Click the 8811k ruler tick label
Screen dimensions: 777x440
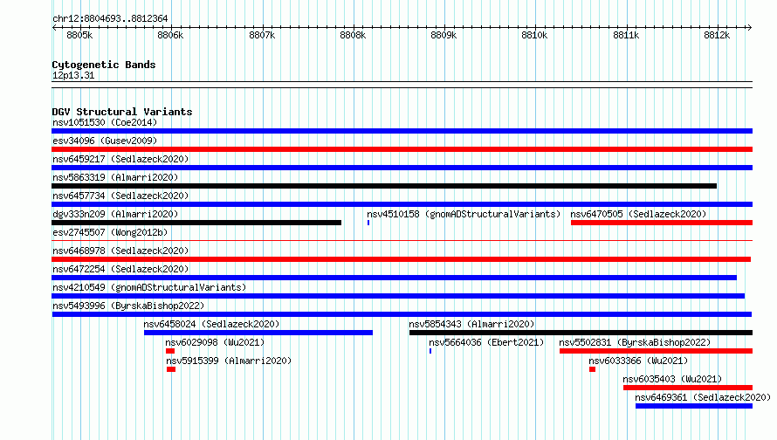coord(626,35)
